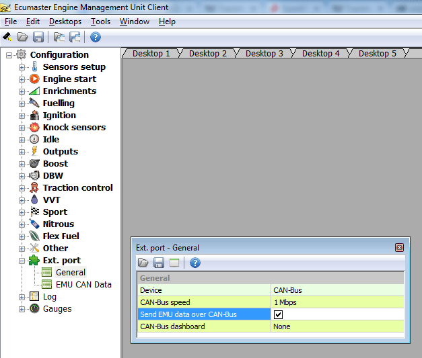The width and height of the screenshot is (422, 358).
Task: Open help in Ext. port General window
Action: 195,263
